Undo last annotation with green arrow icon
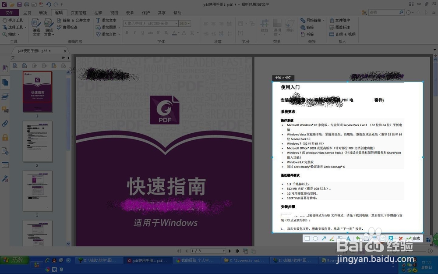This screenshot has width=438, height=274. 358,238
